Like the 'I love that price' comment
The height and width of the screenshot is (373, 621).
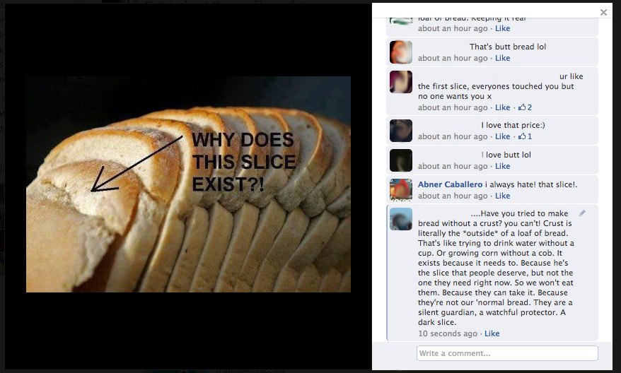click(x=502, y=136)
